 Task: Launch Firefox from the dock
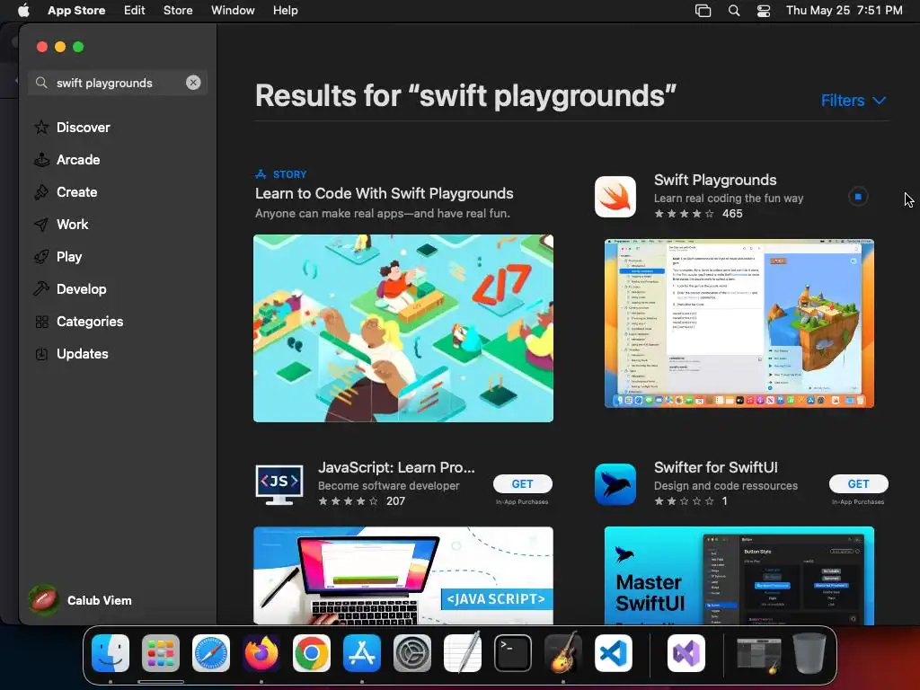[261, 653]
